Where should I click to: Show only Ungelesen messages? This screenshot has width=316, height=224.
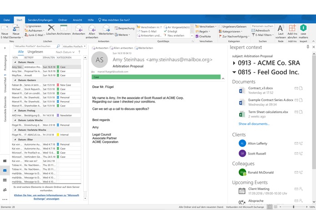[35, 52]
